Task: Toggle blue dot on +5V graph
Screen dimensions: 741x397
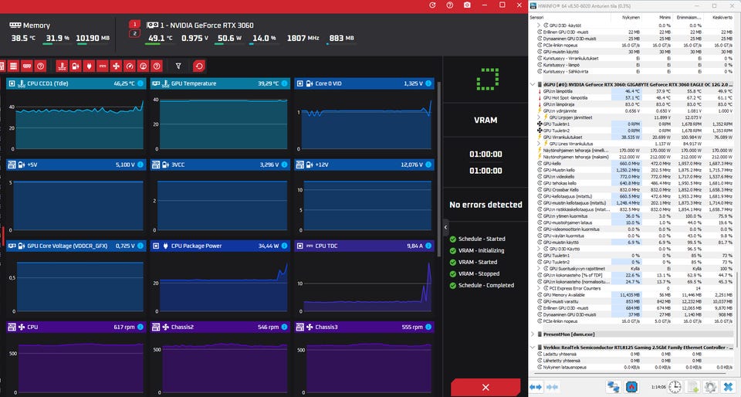Action: point(140,165)
